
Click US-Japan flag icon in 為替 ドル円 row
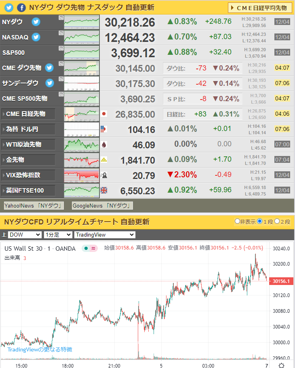[104, 129]
